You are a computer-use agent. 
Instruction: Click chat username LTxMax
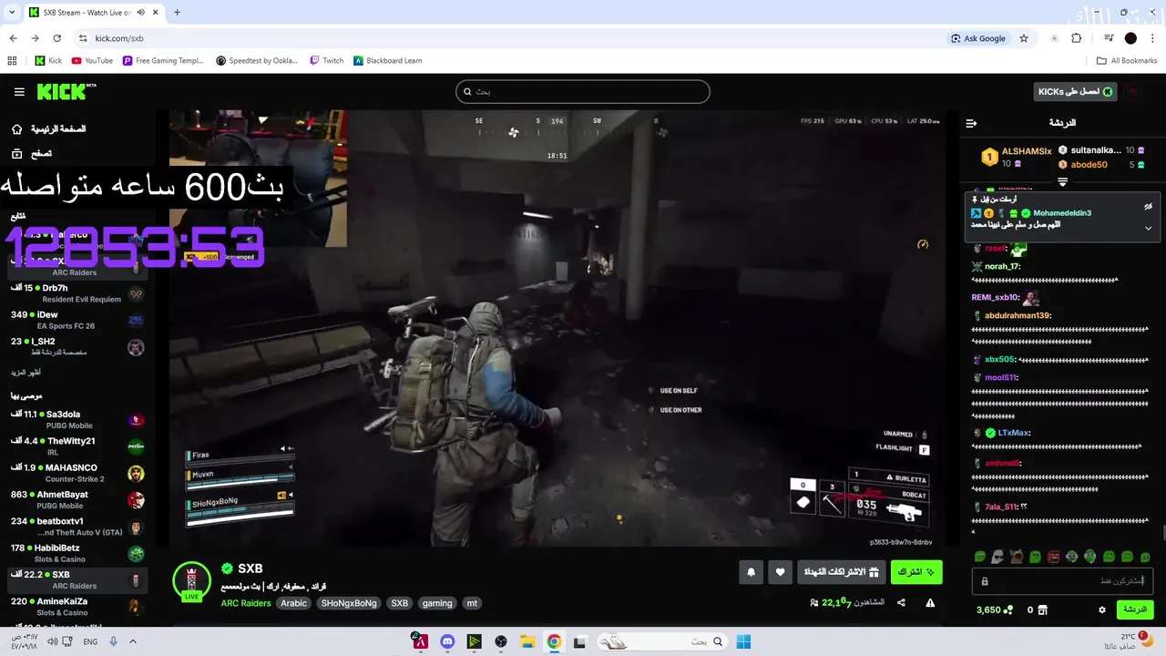(1013, 433)
